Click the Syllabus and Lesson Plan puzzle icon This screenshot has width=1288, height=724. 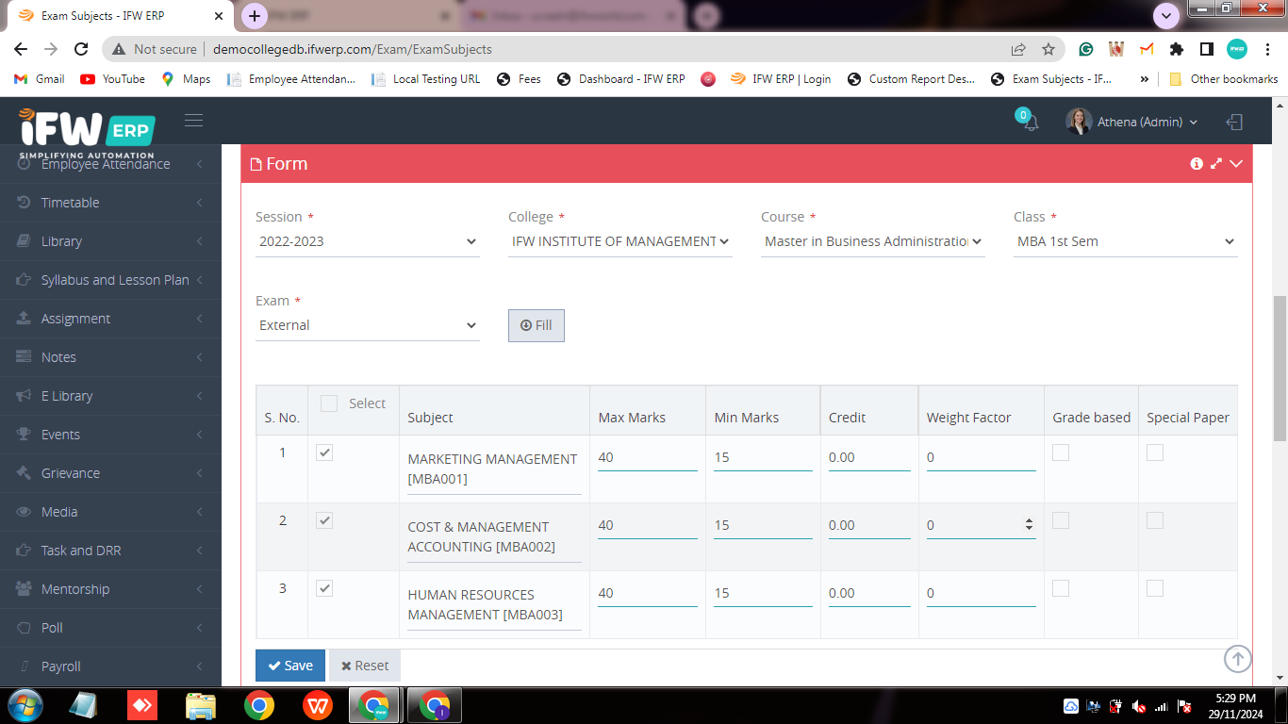coord(25,279)
